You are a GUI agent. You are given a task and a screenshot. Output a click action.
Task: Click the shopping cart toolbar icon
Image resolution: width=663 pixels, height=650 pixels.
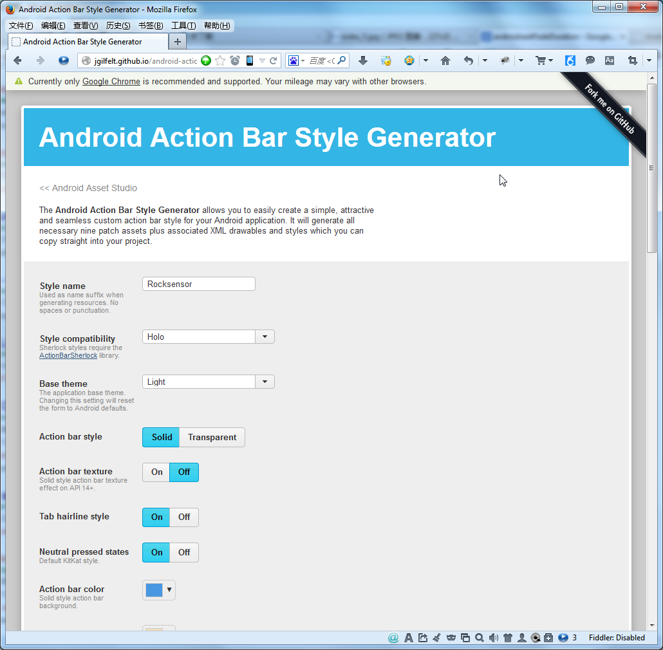(541, 61)
